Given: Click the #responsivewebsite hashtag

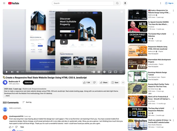Looking at the screenshot, I should (39, 89).
